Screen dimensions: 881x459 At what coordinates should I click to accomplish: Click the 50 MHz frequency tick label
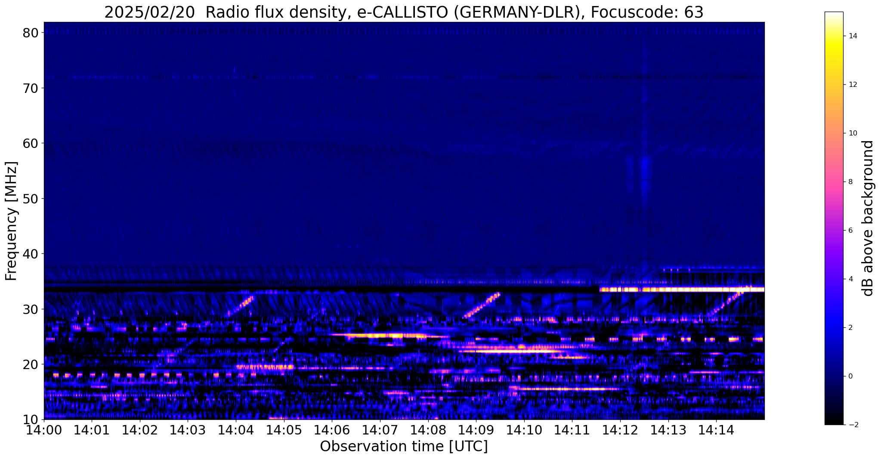click(x=30, y=199)
